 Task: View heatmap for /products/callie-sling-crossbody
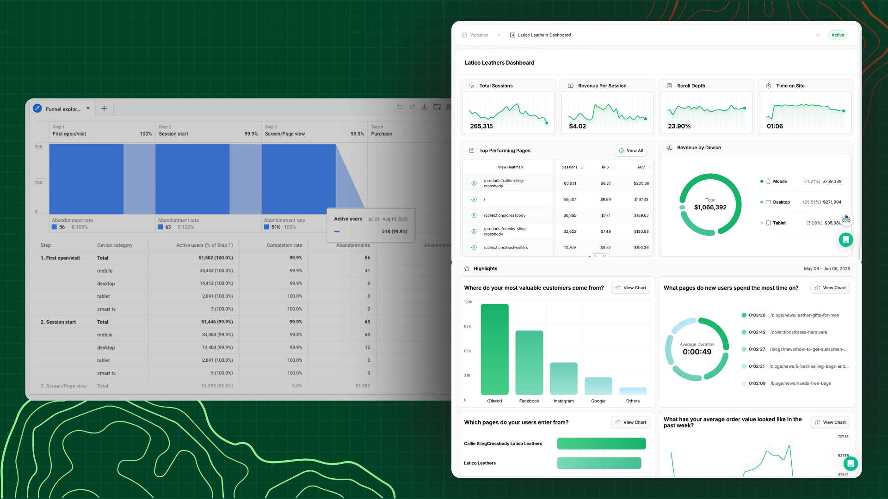(474, 183)
